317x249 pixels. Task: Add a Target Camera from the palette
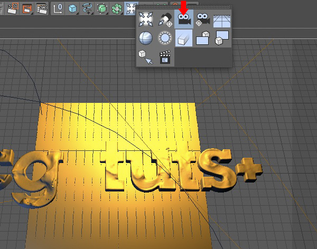[203, 19]
